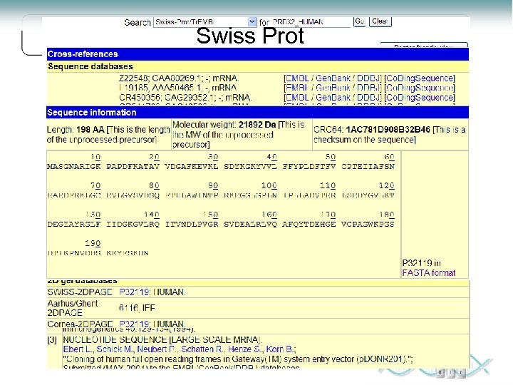Open P32119 link in SWISS-2DPAGE row
The height and width of the screenshot is (385, 513).
click(134, 292)
